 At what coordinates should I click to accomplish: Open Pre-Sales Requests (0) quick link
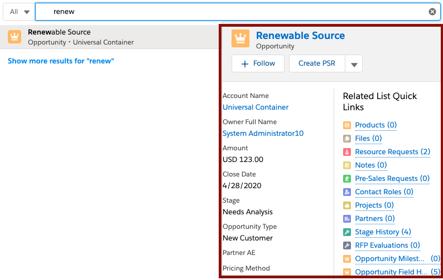[392, 179]
